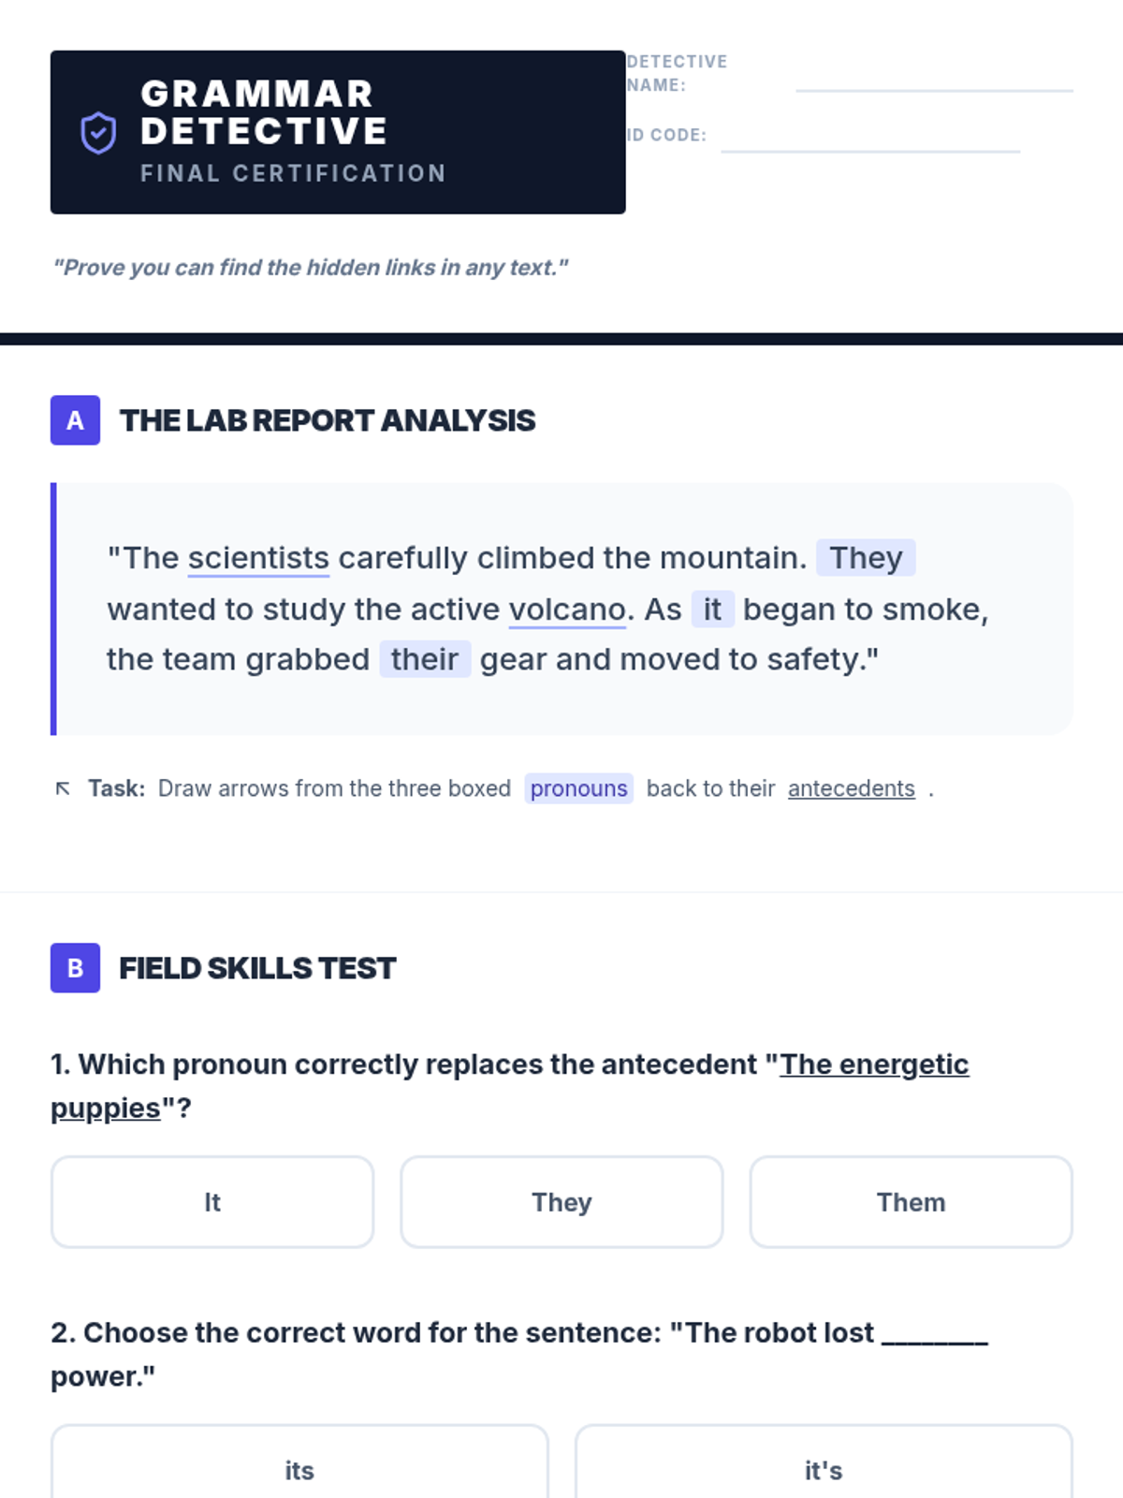Click the boxed pronoun "They" in passage
Viewport: 1123px width, 1498px height.
(x=866, y=558)
